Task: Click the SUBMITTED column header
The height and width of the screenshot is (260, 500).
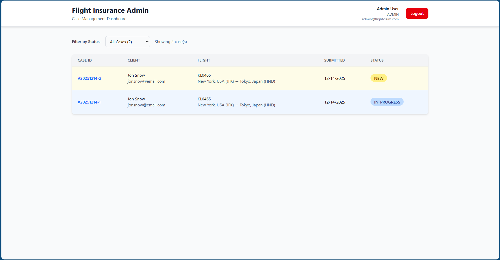Action: click(334, 60)
